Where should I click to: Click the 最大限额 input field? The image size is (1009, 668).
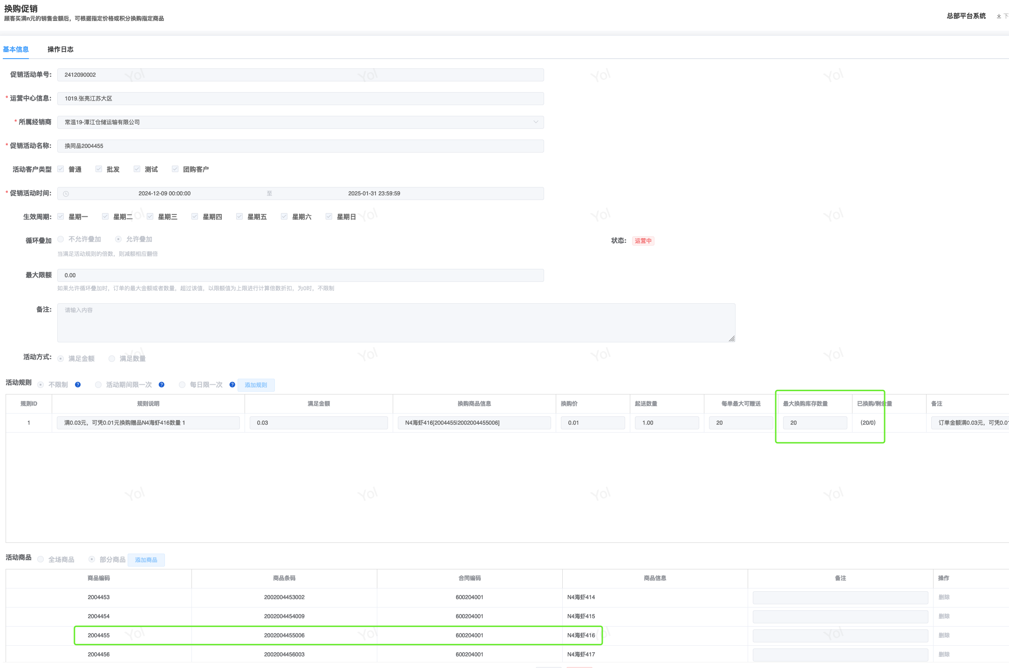point(300,275)
